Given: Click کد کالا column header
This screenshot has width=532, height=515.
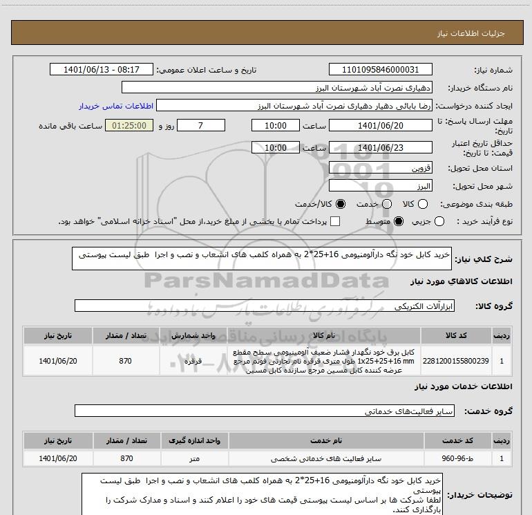Looking at the screenshot, I should coord(456,335).
